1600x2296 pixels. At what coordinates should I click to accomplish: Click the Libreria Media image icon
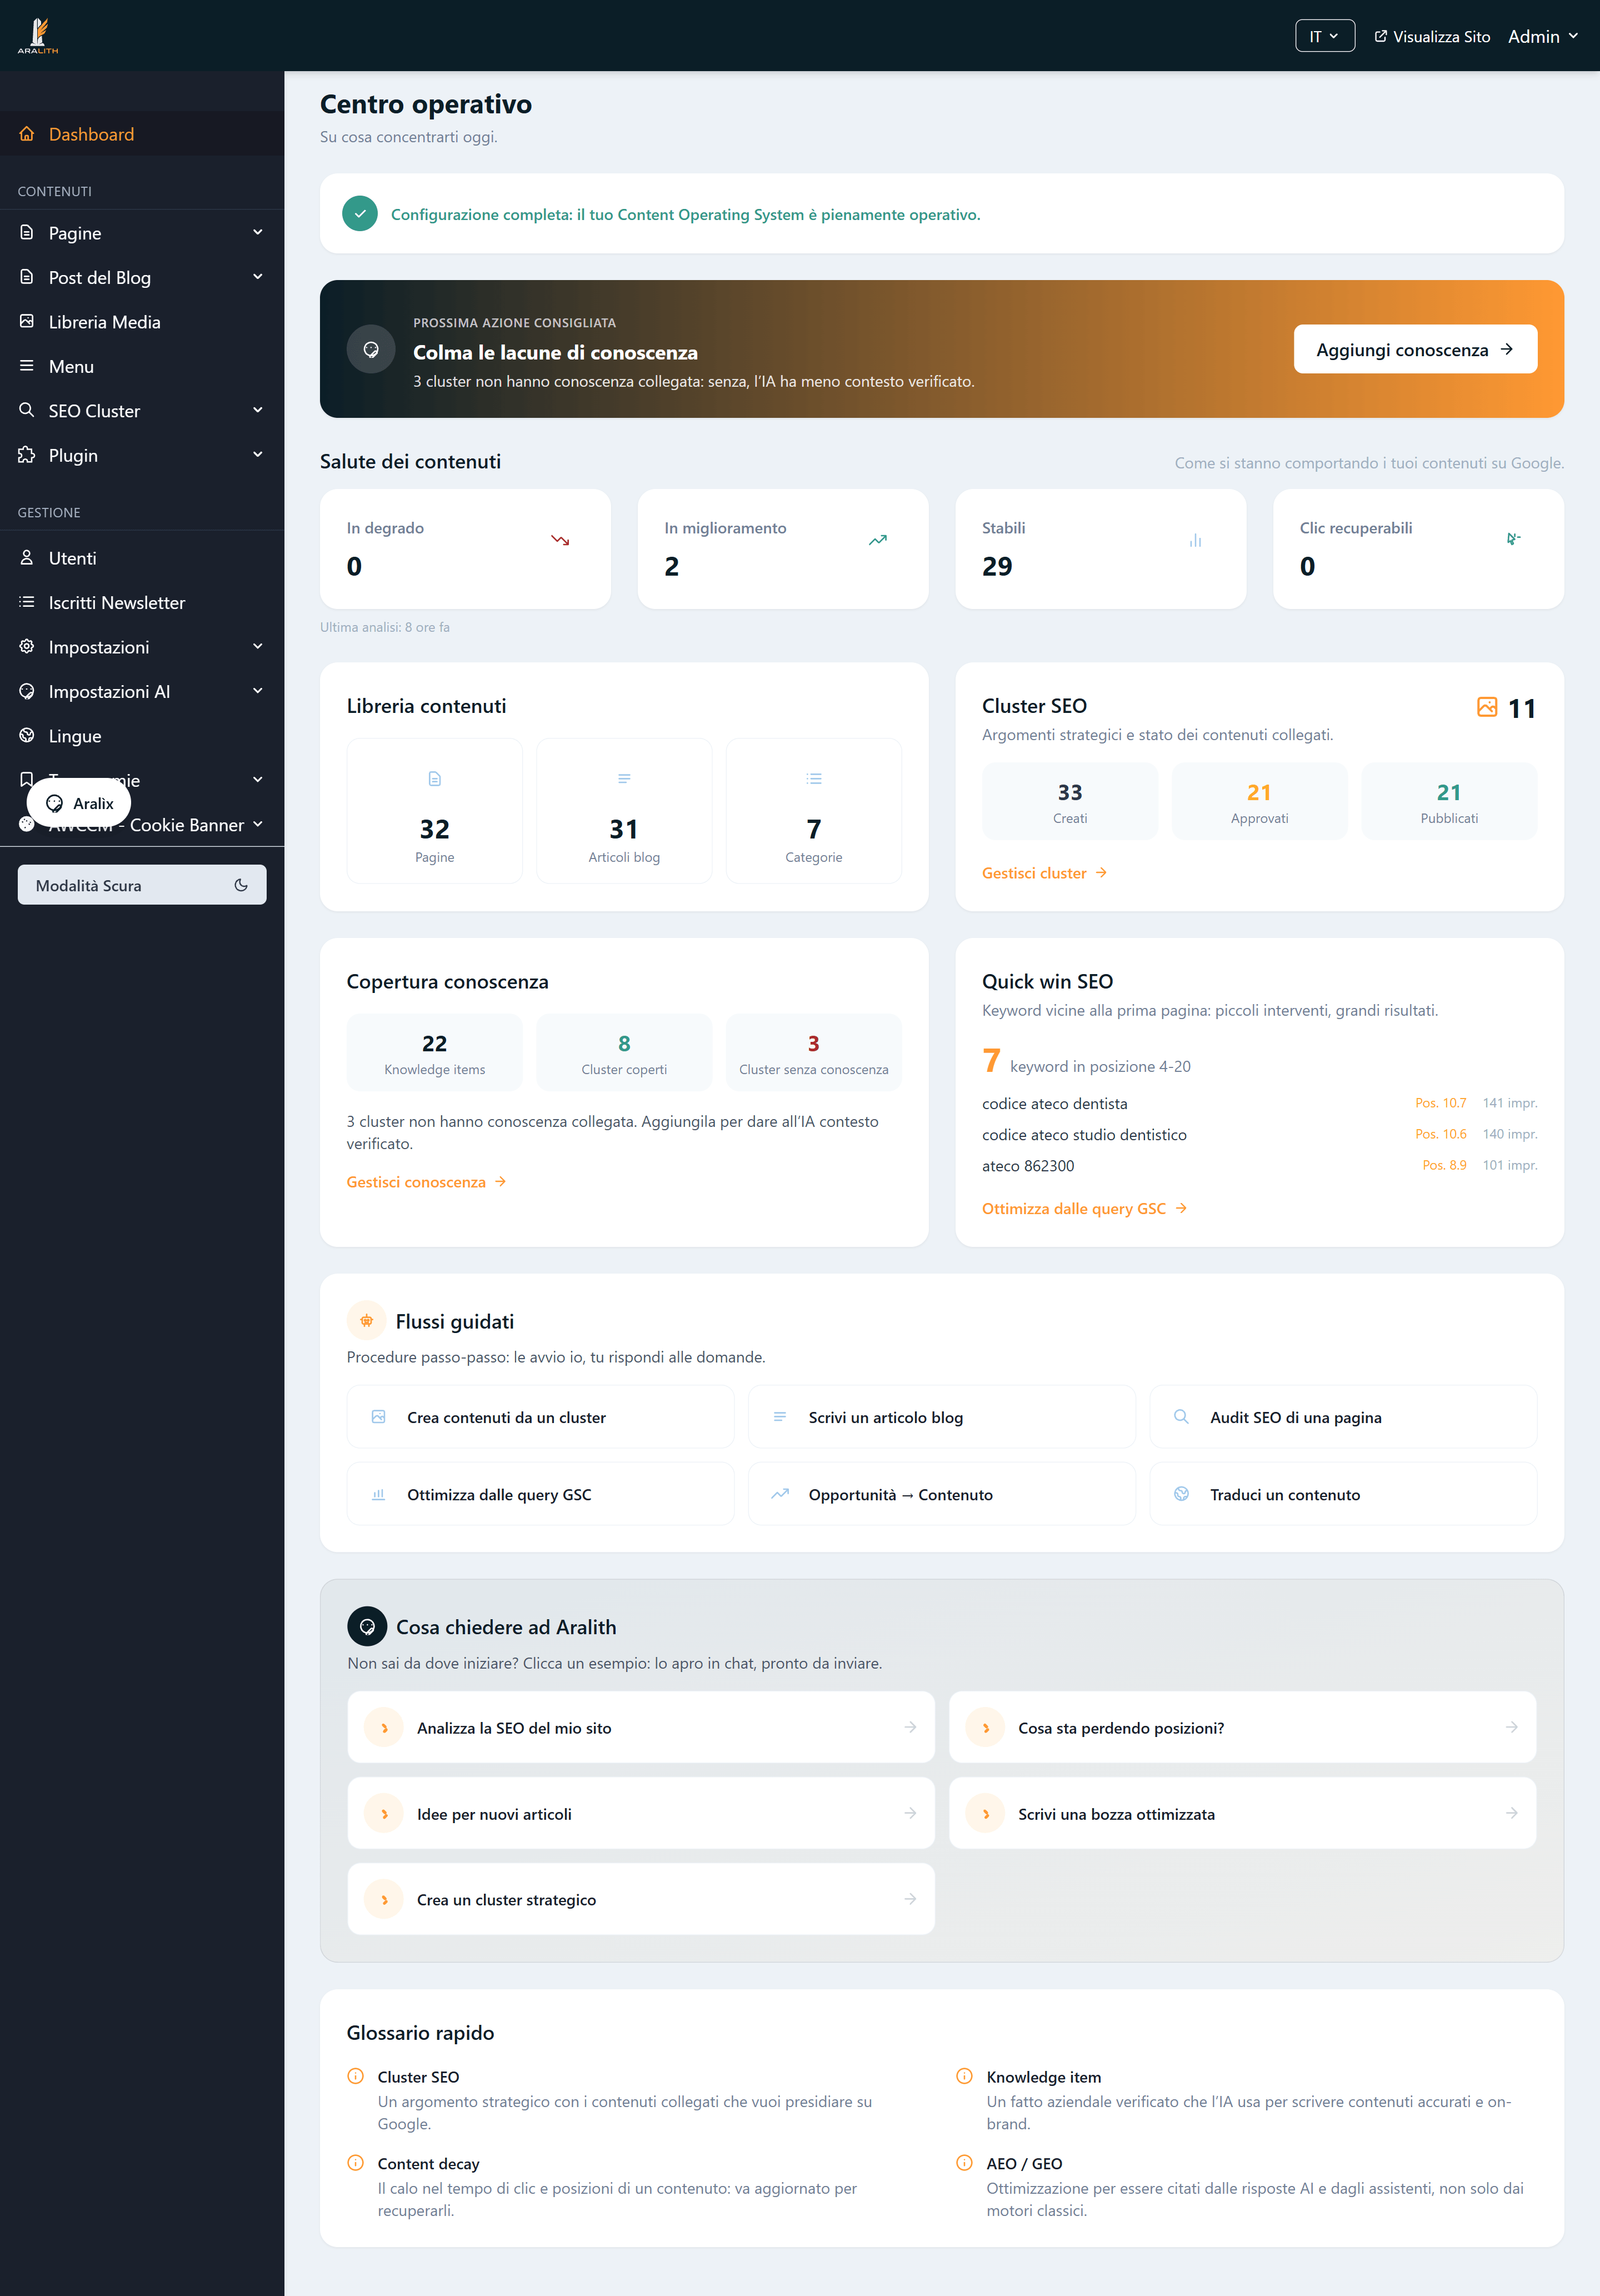click(27, 321)
